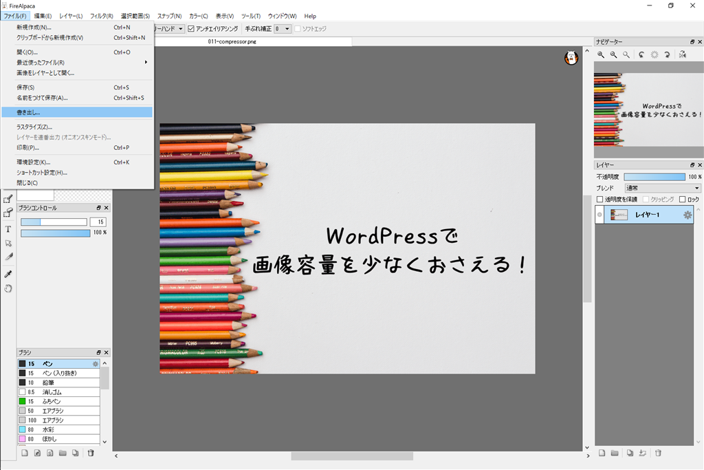
Task: Click the Navigator preview thumbnail
Action: coord(649,109)
